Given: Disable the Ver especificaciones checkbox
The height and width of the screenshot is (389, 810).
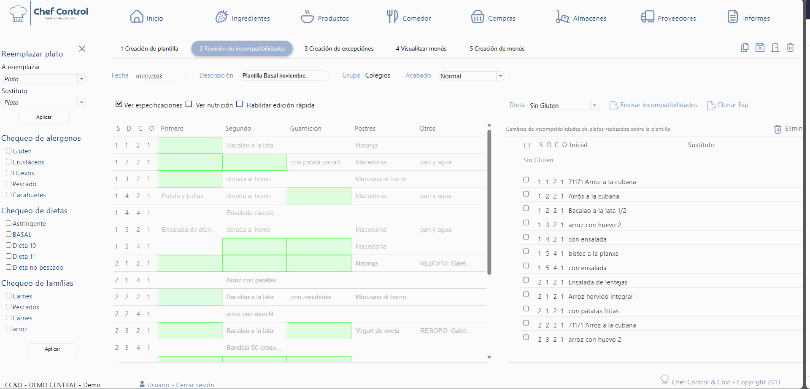Looking at the screenshot, I should 119,104.
